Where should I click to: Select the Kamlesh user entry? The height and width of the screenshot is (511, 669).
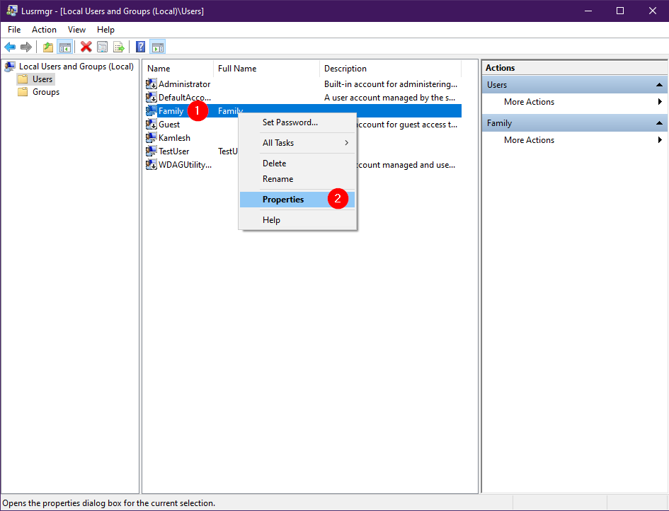point(174,138)
